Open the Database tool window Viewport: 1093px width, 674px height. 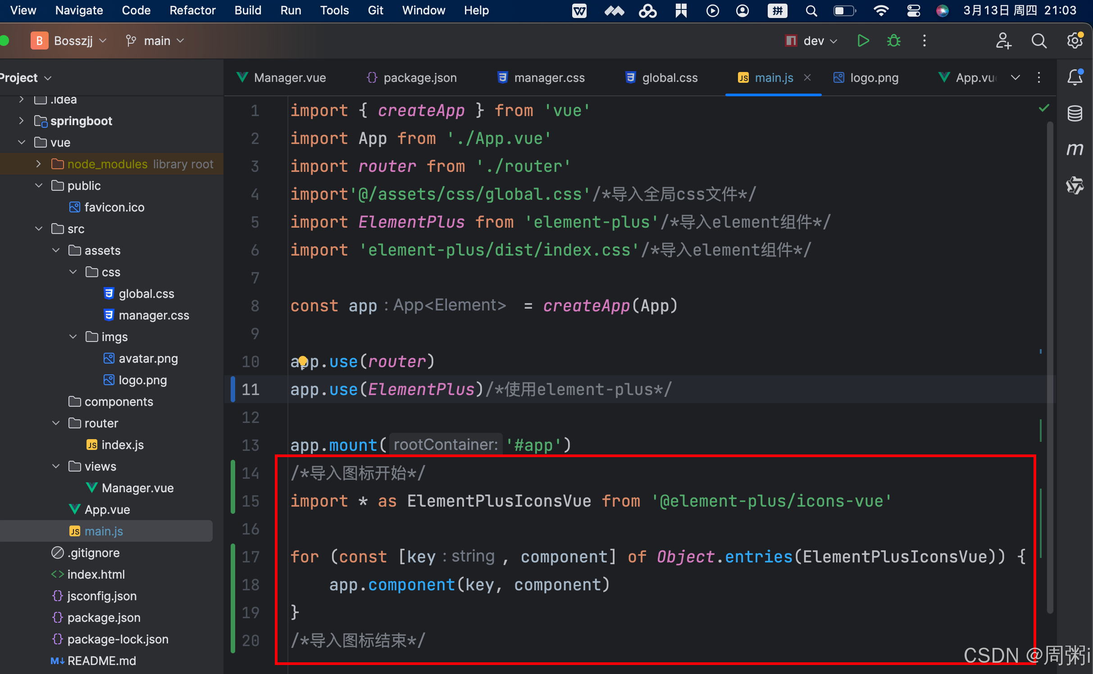[x=1075, y=113]
